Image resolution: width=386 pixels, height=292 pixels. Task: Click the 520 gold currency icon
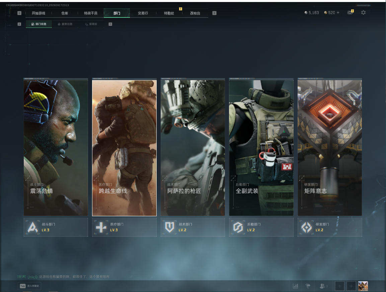click(x=325, y=13)
